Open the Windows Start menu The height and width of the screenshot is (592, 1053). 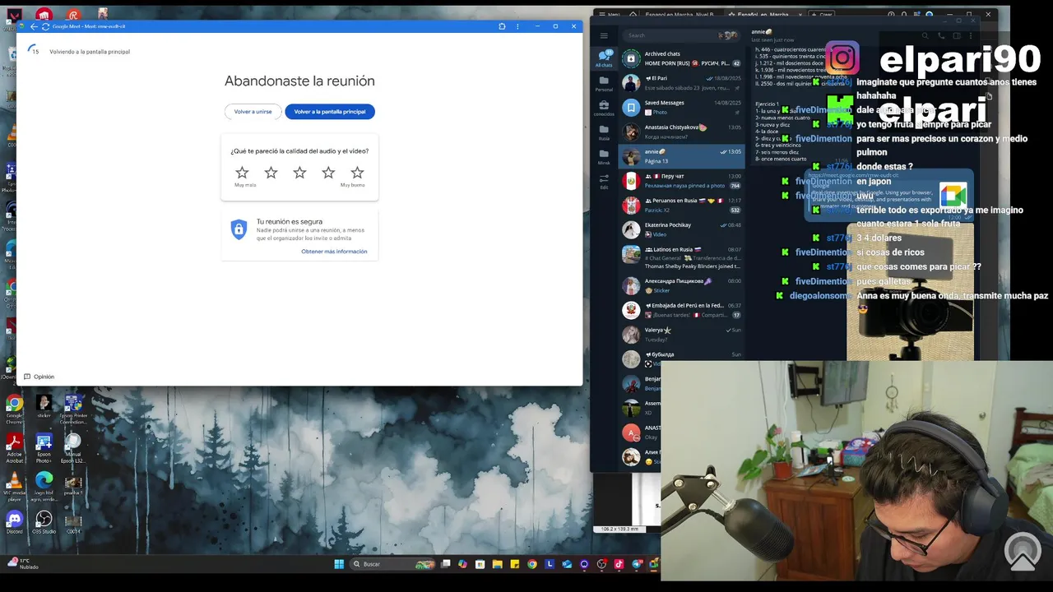click(339, 564)
